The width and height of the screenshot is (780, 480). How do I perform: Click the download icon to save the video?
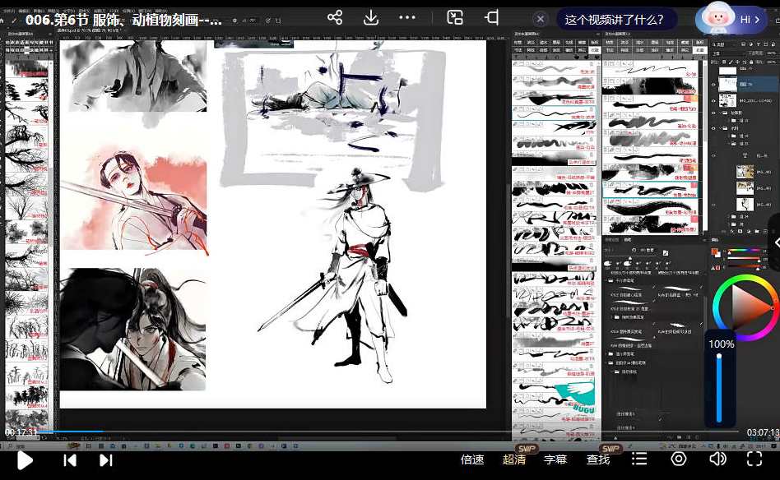[x=371, y=16]
